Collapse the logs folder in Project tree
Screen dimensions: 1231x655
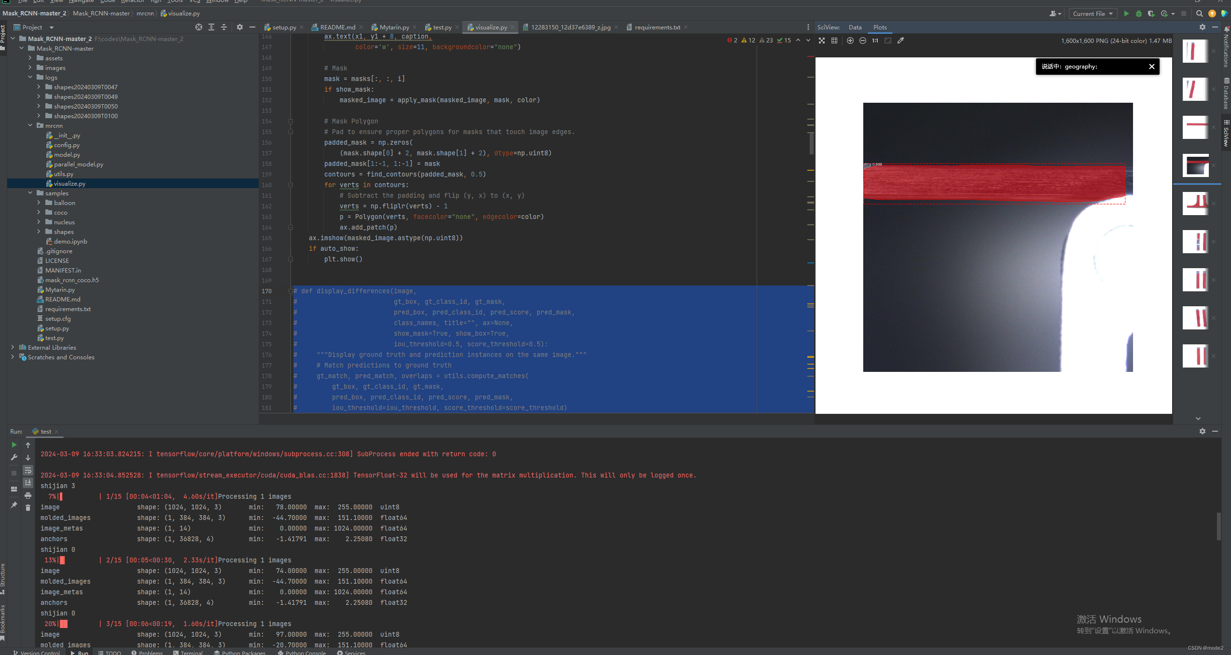pos(30,77)
